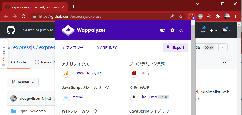Click the Wappalyzer logo
The width and height of the screenshot is (242, 115).
(x=84, y=30)
